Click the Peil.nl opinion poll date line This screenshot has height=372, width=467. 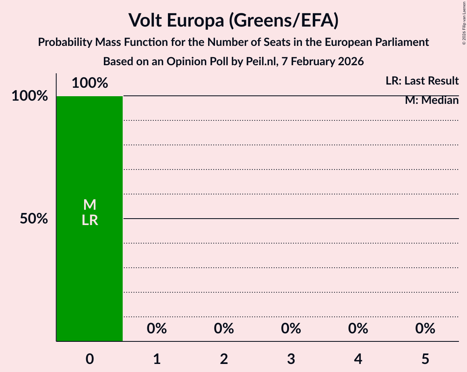(233, 62)
